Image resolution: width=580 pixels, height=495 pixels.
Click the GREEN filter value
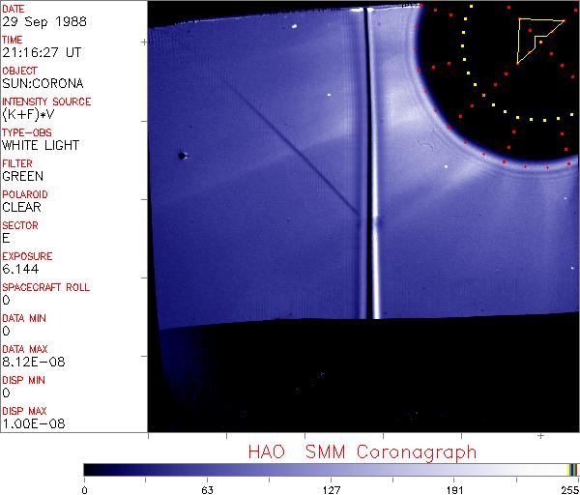22,176
